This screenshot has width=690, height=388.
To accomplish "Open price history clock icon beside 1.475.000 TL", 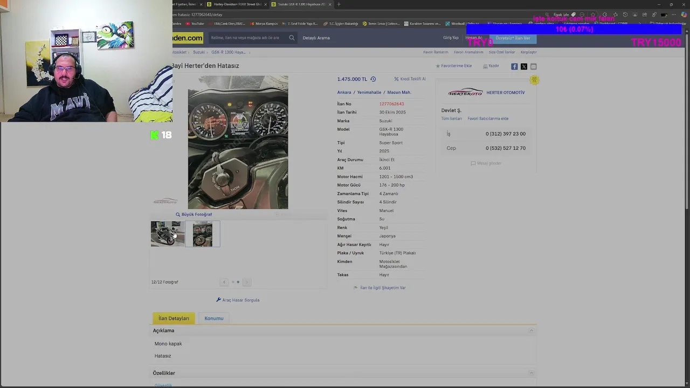I will click(373, 79).
